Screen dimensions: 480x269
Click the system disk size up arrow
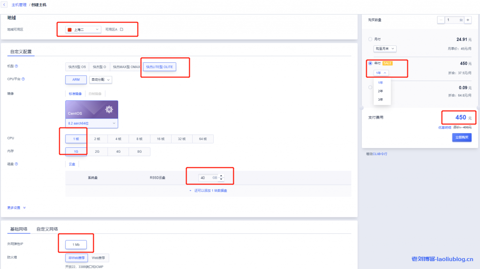click(x=221, y=176)
